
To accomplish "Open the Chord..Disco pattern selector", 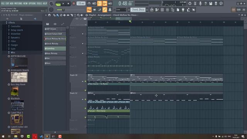I will click(138, 10).
